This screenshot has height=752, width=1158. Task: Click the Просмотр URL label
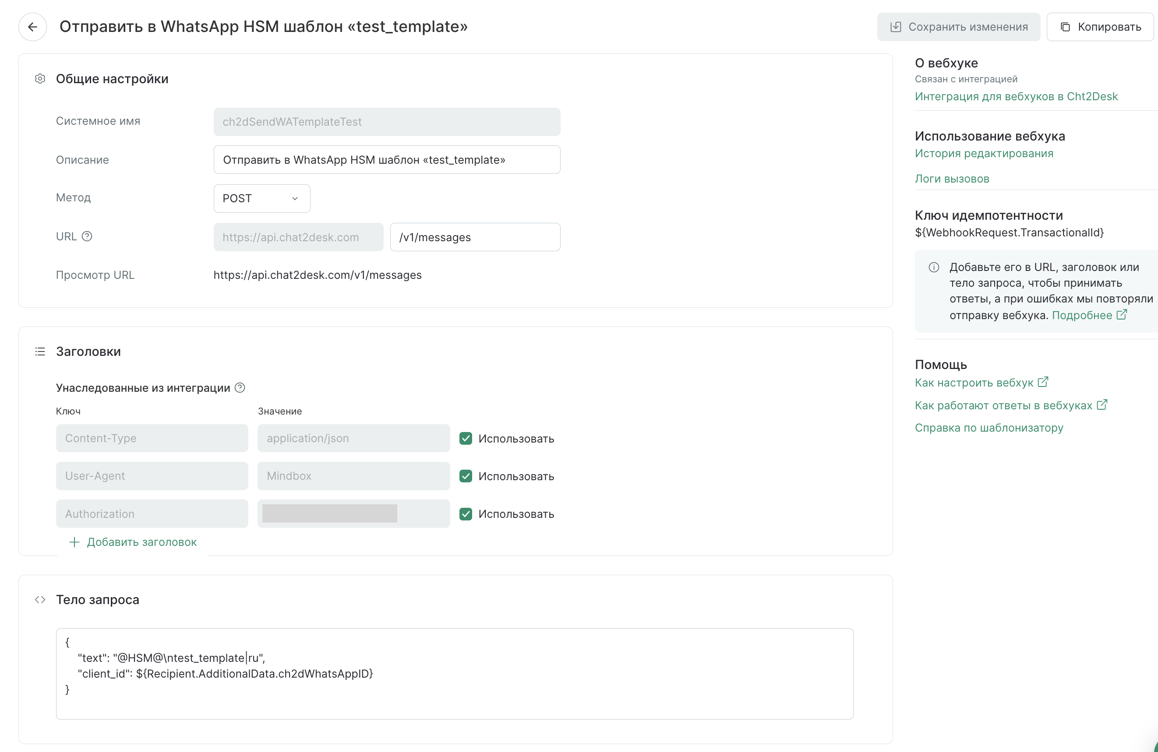click(95, 275)
